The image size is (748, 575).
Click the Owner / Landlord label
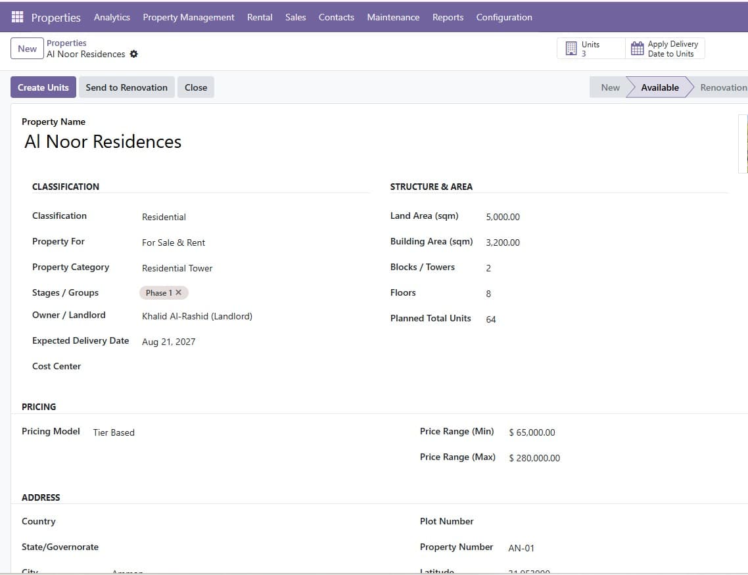pos(69,315)
